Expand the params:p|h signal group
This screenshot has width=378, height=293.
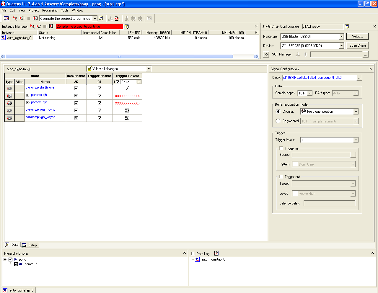coord(27,95)
